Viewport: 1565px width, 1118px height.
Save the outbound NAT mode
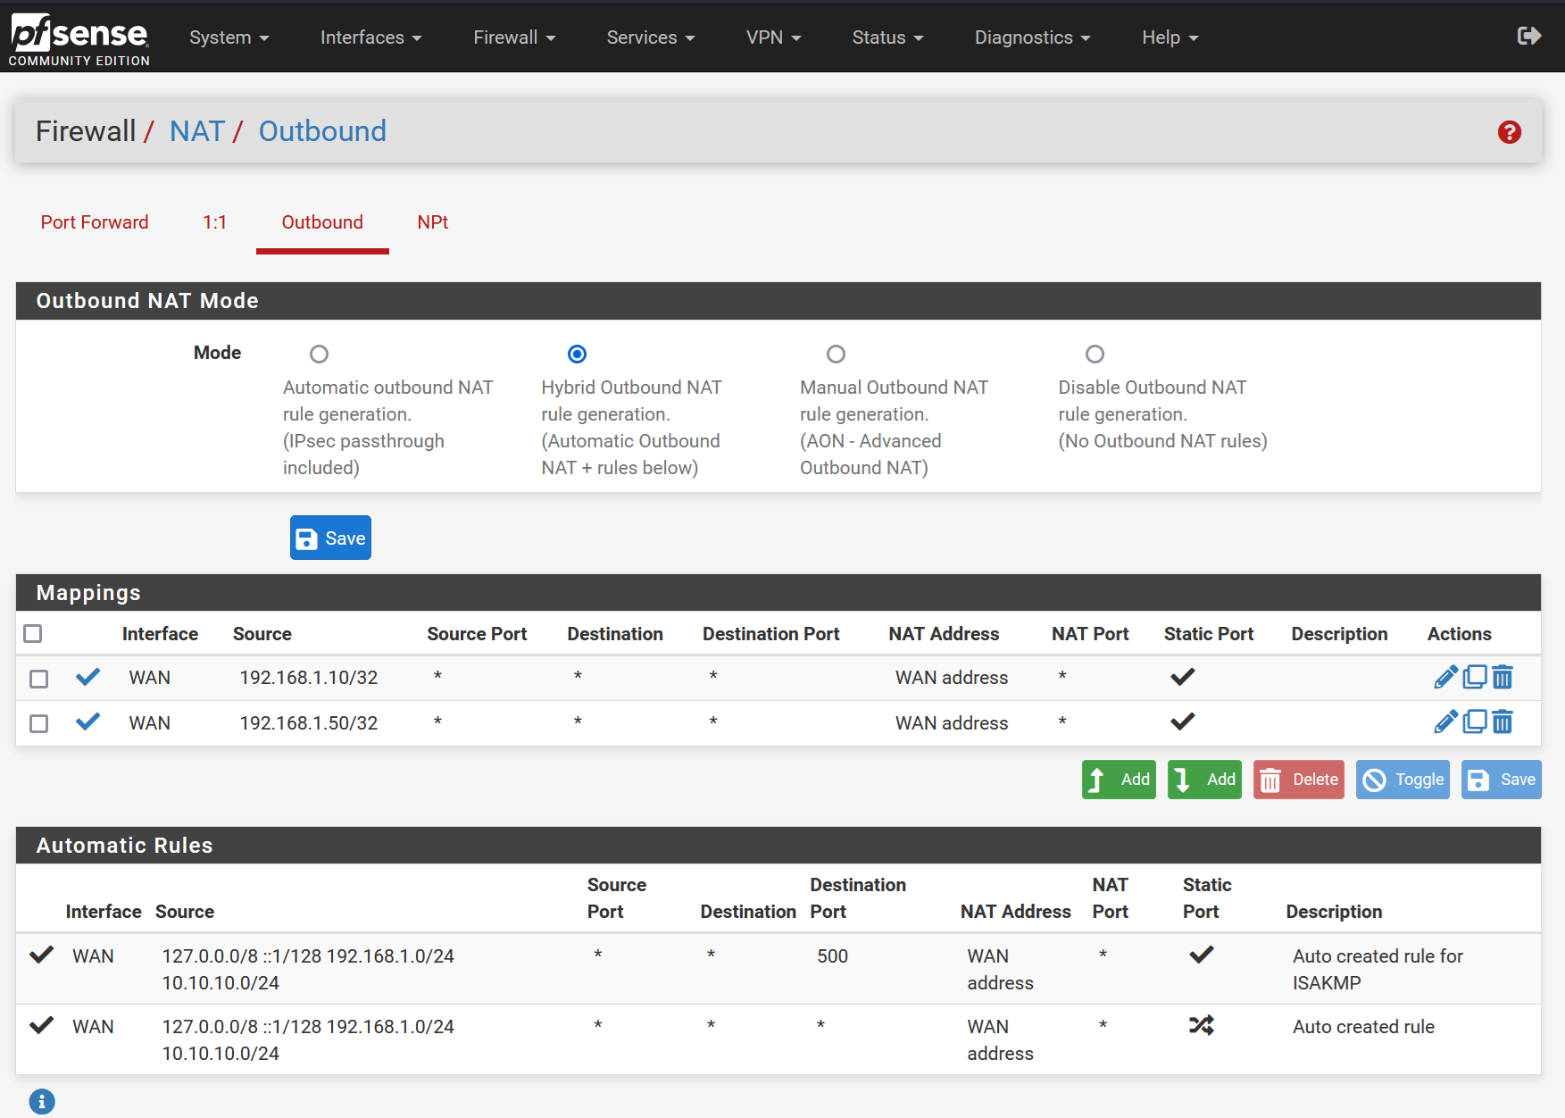(x=330, y=538)
